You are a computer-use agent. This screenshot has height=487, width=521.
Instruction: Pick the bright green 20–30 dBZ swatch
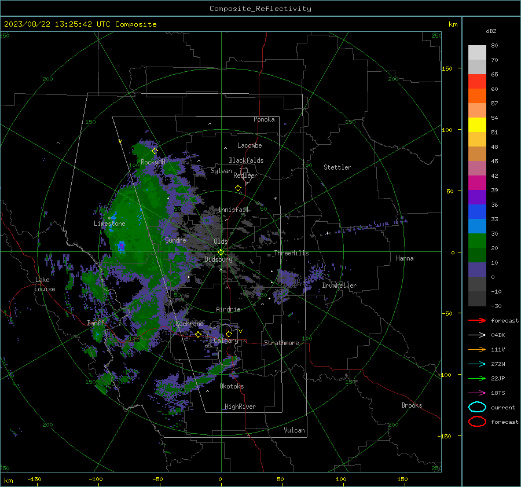coord(477,241)
